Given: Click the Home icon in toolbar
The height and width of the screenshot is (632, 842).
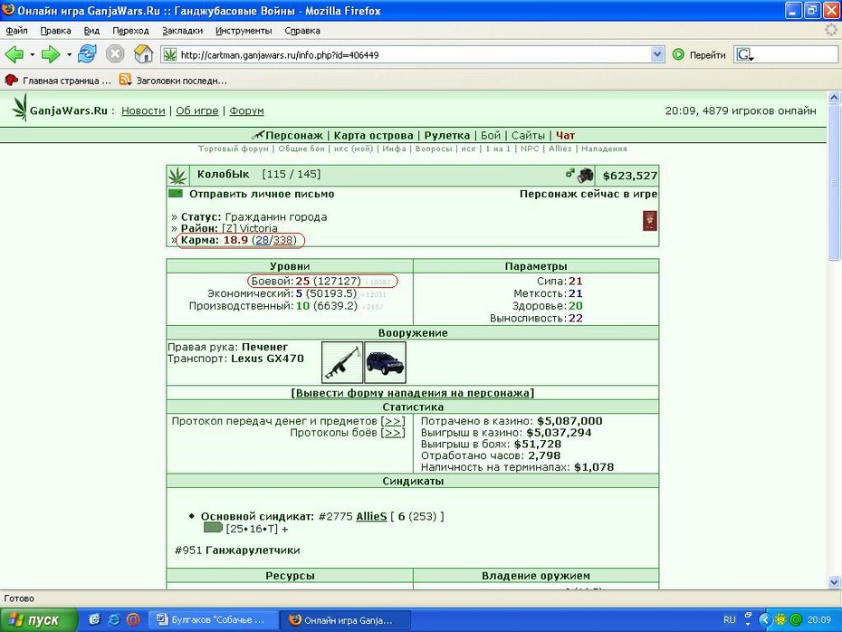Looking at the screenshot, I should [143, 54].
